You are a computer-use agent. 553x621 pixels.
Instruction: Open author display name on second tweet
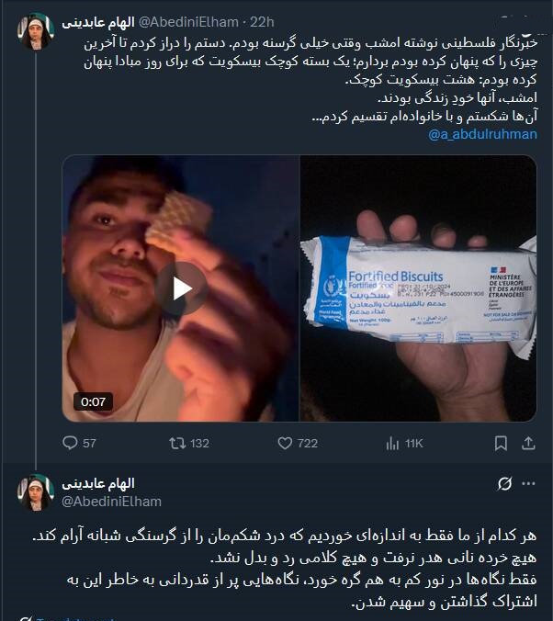click(x=98, y=483)
